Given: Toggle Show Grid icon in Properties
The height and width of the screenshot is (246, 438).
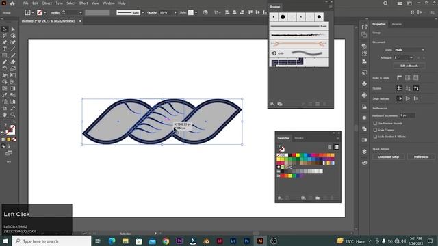Looking at the screenshot, I should coord(408,78).
